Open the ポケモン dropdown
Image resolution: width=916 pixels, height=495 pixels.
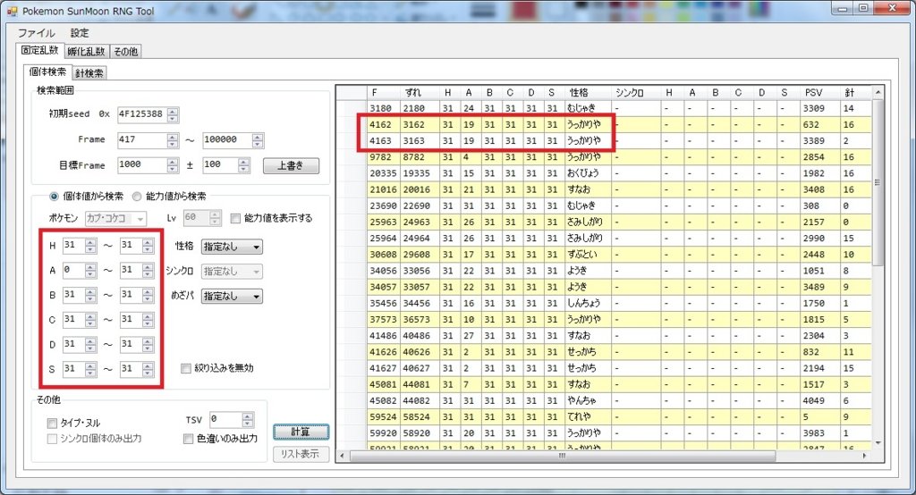pos(115,218)
